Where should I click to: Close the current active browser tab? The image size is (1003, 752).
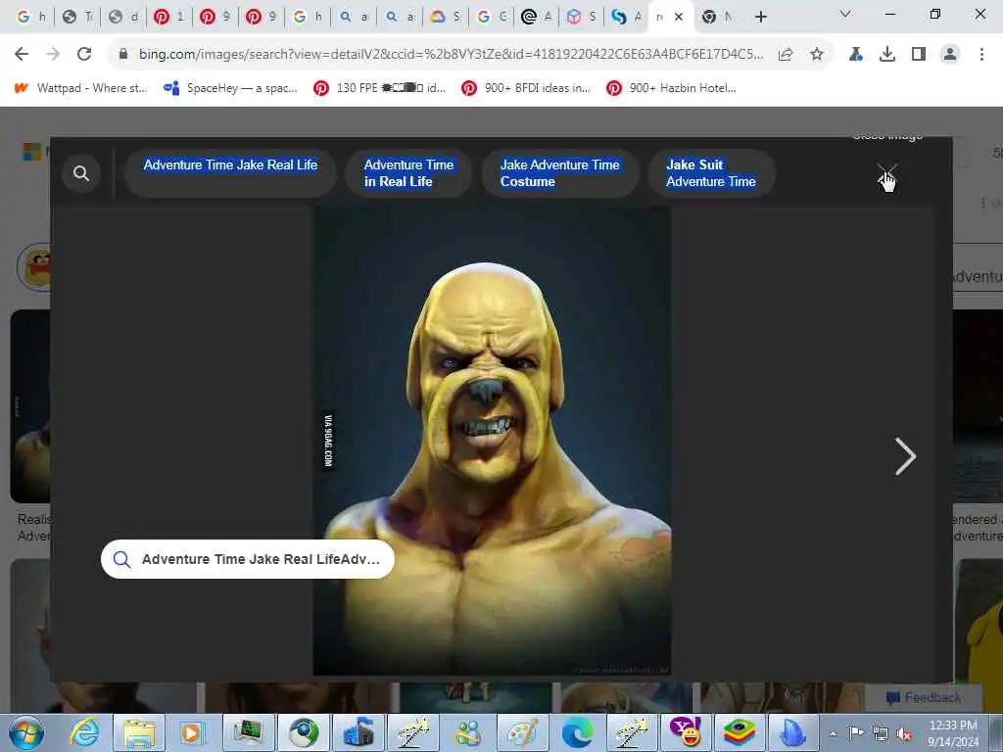(679, 17)
